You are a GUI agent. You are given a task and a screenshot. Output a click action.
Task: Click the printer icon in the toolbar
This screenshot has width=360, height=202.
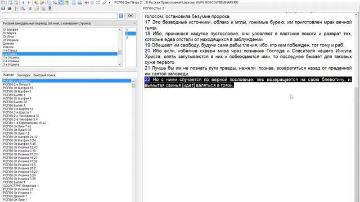coord(79,2)
